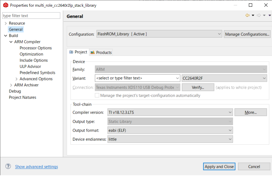Toggle manage target-configuration automatically checkbox

97,95
